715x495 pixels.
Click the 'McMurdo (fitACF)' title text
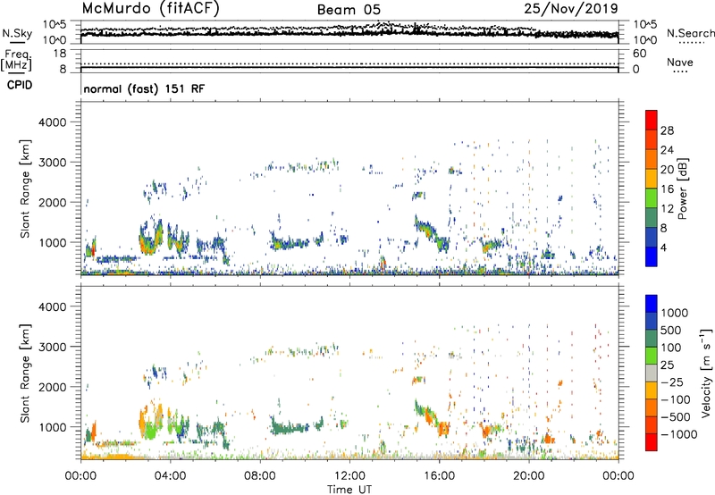click(150, 9)
